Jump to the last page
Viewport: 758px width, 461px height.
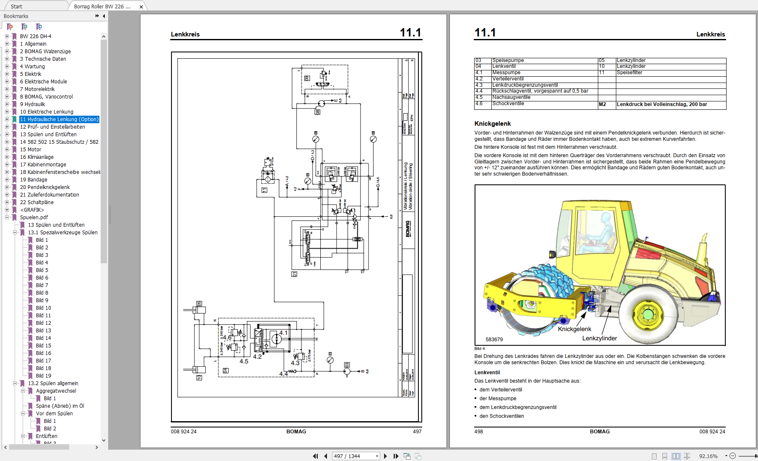(396, 456)
